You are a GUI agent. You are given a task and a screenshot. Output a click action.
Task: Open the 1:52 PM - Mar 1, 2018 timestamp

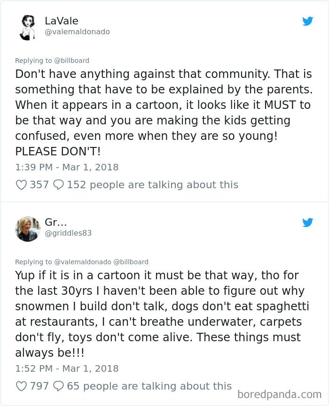click(x=67, y=368)
